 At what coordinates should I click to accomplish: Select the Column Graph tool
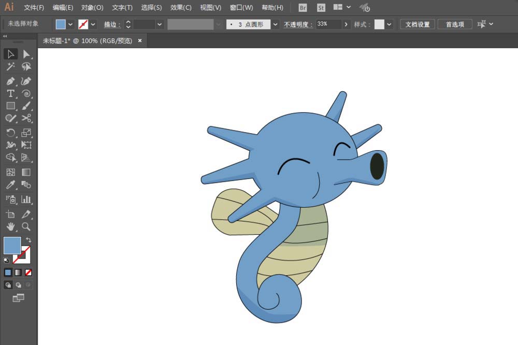pyautogui.click(x=26, y=199)
